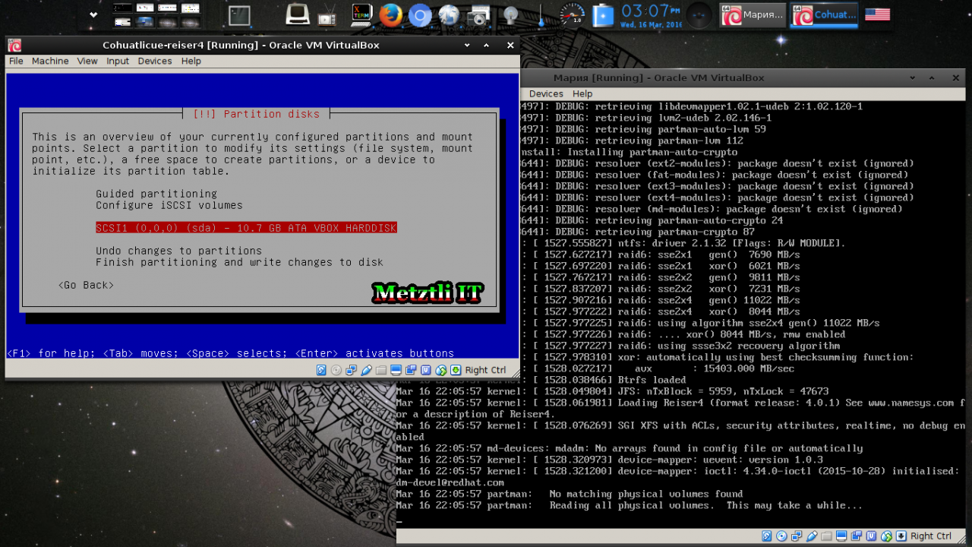Click virtualization CPU chip icon in Cohuatlicue status bar
Screen dimensions: 972x547
[x=426, y=370]
